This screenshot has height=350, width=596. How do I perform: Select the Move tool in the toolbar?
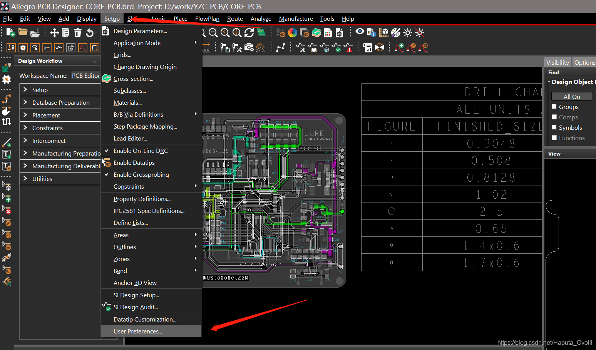(x=55, y=33)
